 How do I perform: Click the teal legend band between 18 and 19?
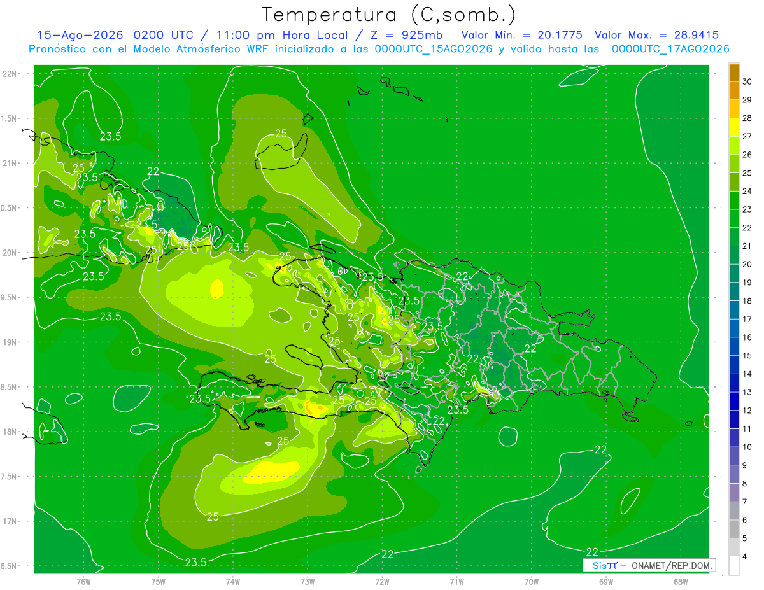click(734, 291)
